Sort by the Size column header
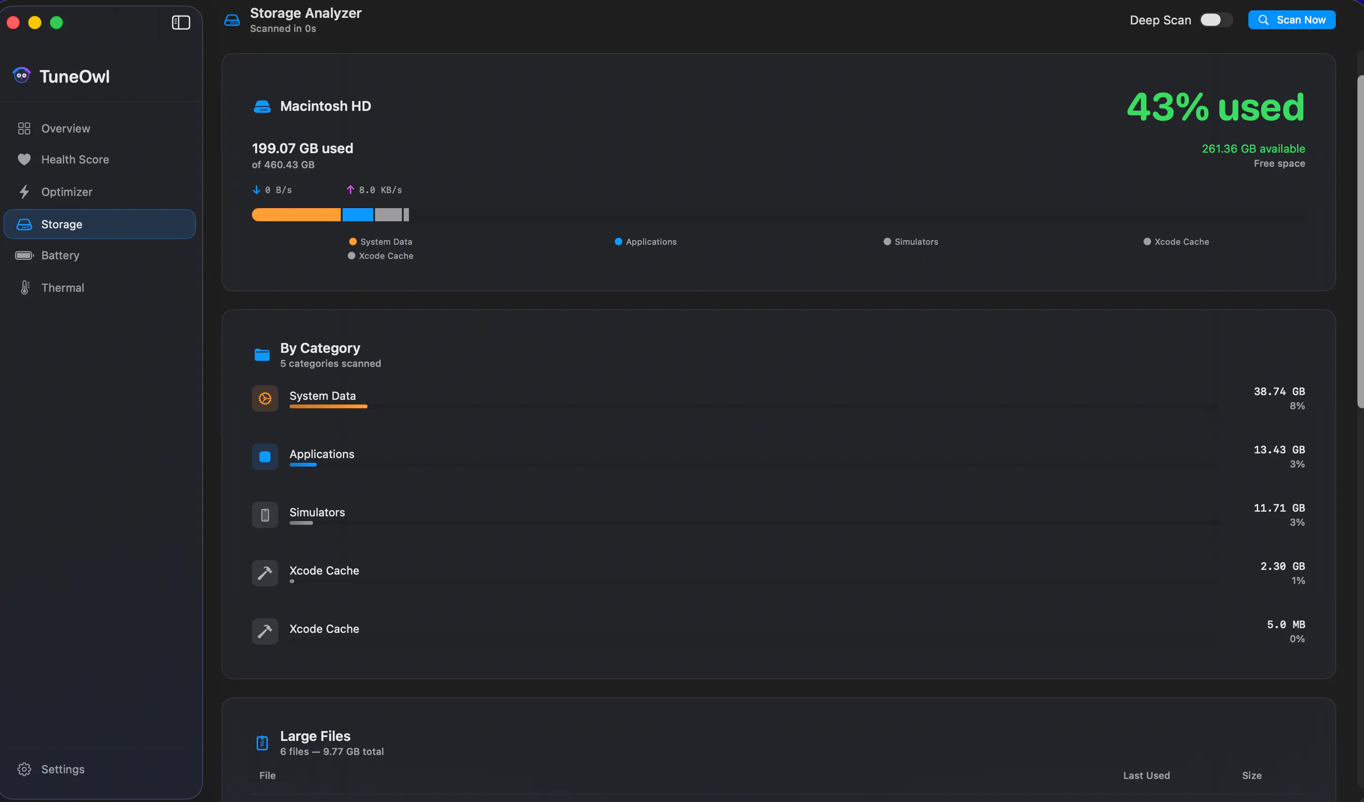Viewport: 1364px width, 802px height. tap(1251, 776)
